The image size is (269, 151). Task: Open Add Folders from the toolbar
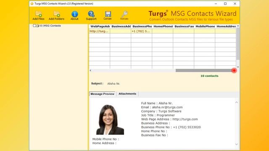[x=56, y=15]
